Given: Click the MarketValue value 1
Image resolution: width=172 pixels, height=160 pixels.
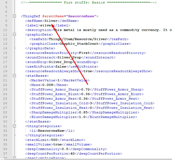Looking at the screenshot, I should [59, 80].
